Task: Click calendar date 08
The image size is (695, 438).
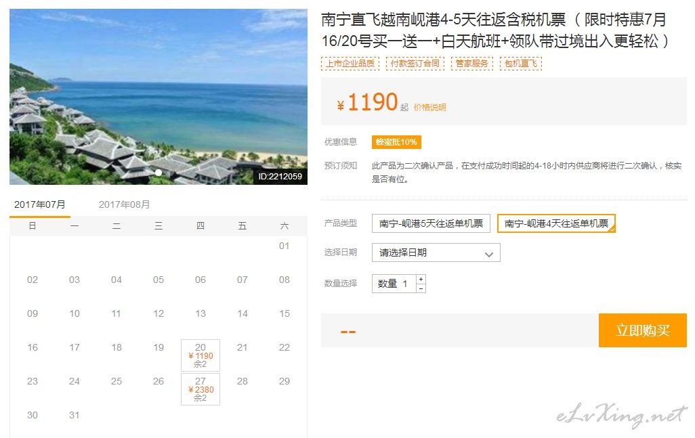Action: [x=284, y=280]
